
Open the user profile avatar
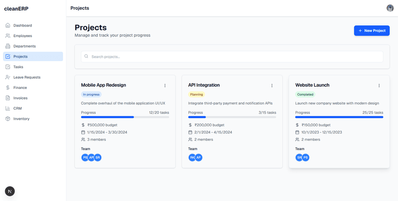tap(390, 8)
